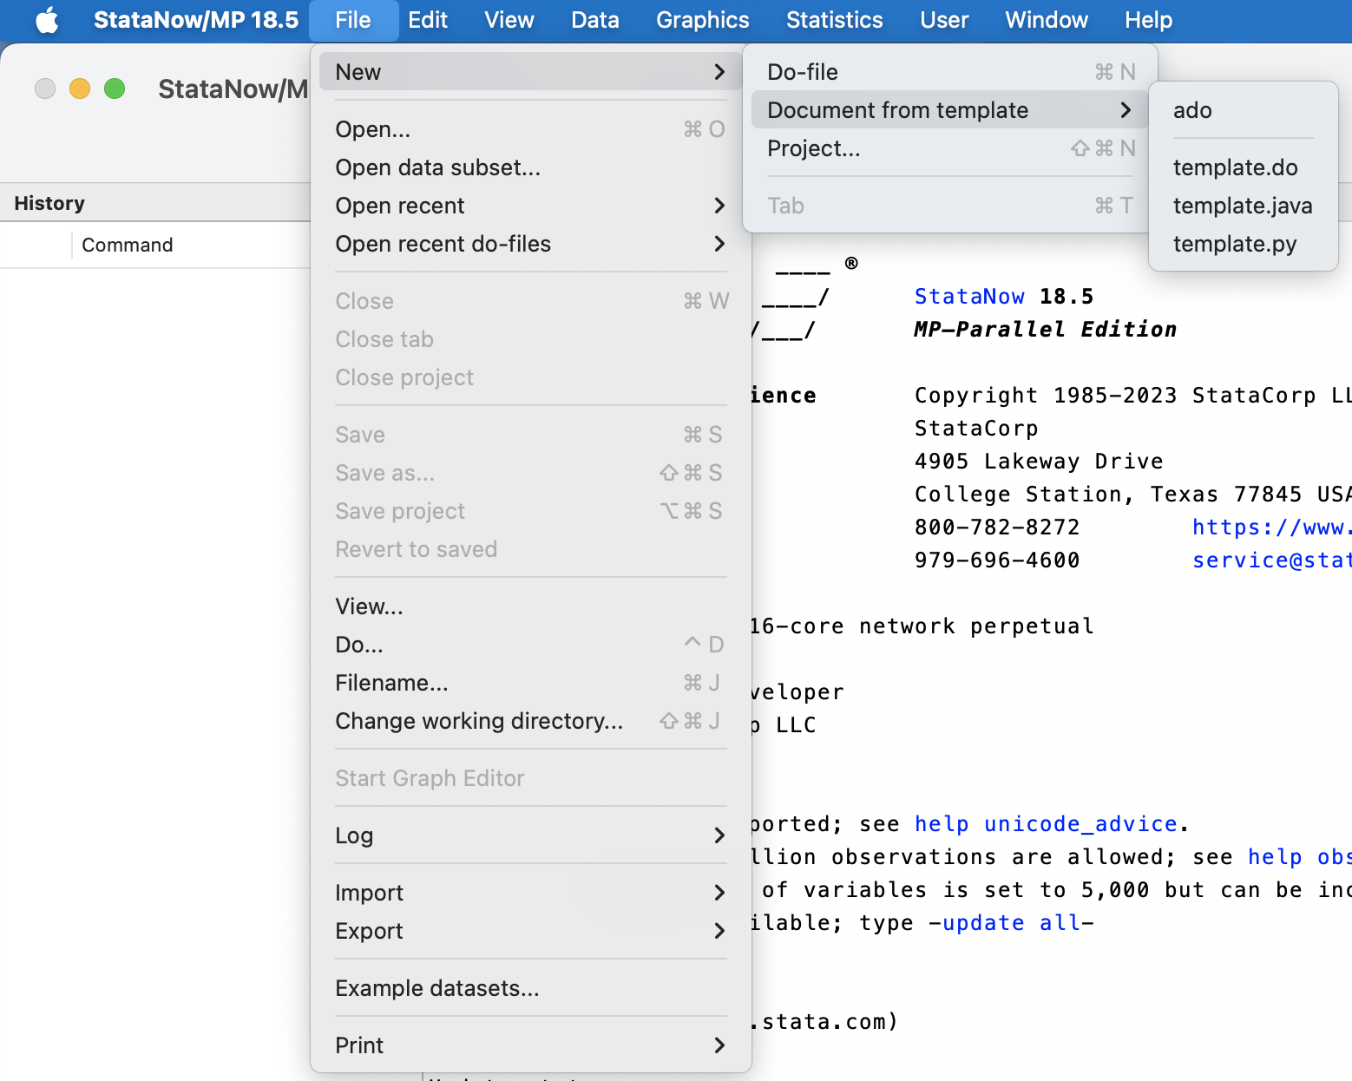Expand the New submenu

tap(530, 72)
